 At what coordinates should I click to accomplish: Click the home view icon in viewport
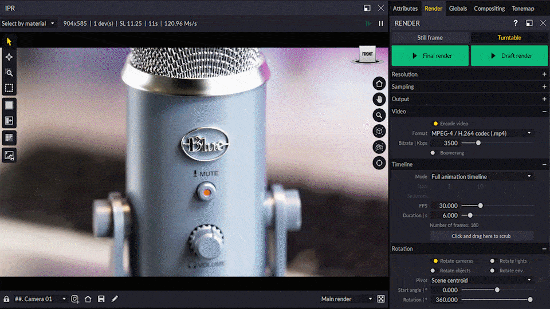coord(379,84)
